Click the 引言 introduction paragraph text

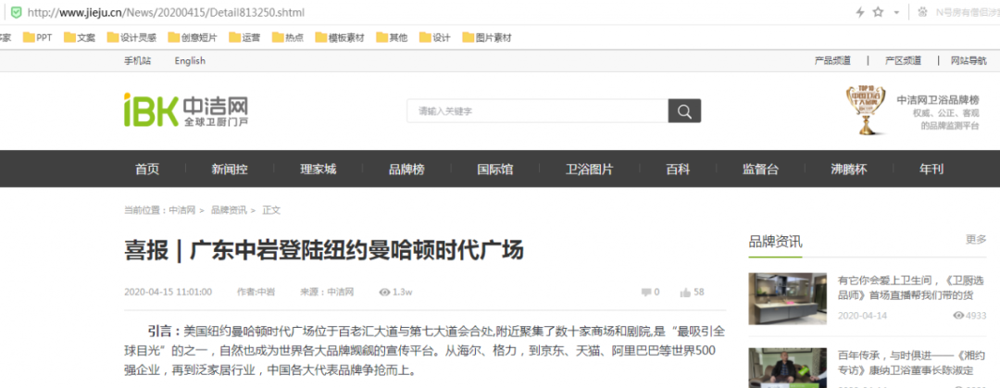click(x=424, y=350)
